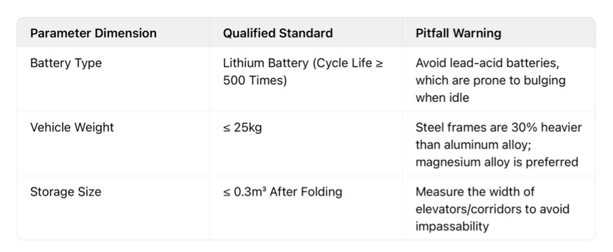Screen dimensions: 613x252
Task: Click the Pitfall Warning column header
Action: coord(458,33)
